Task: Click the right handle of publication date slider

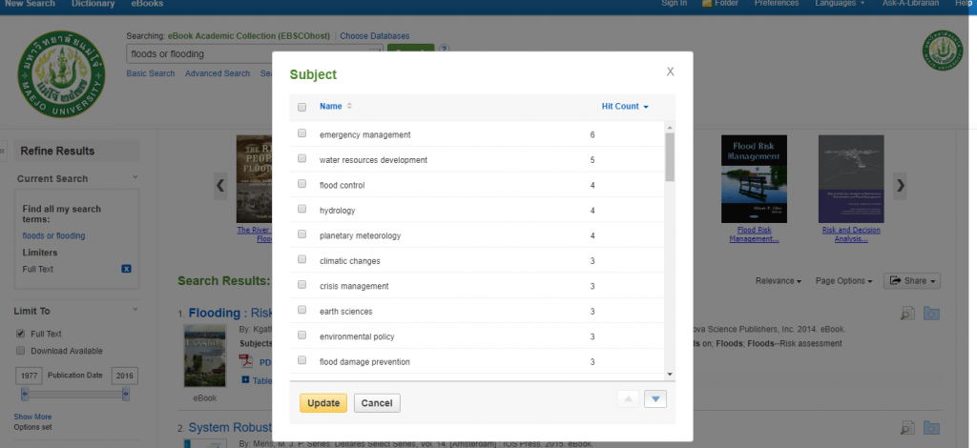Action: [x=126, y=394]
